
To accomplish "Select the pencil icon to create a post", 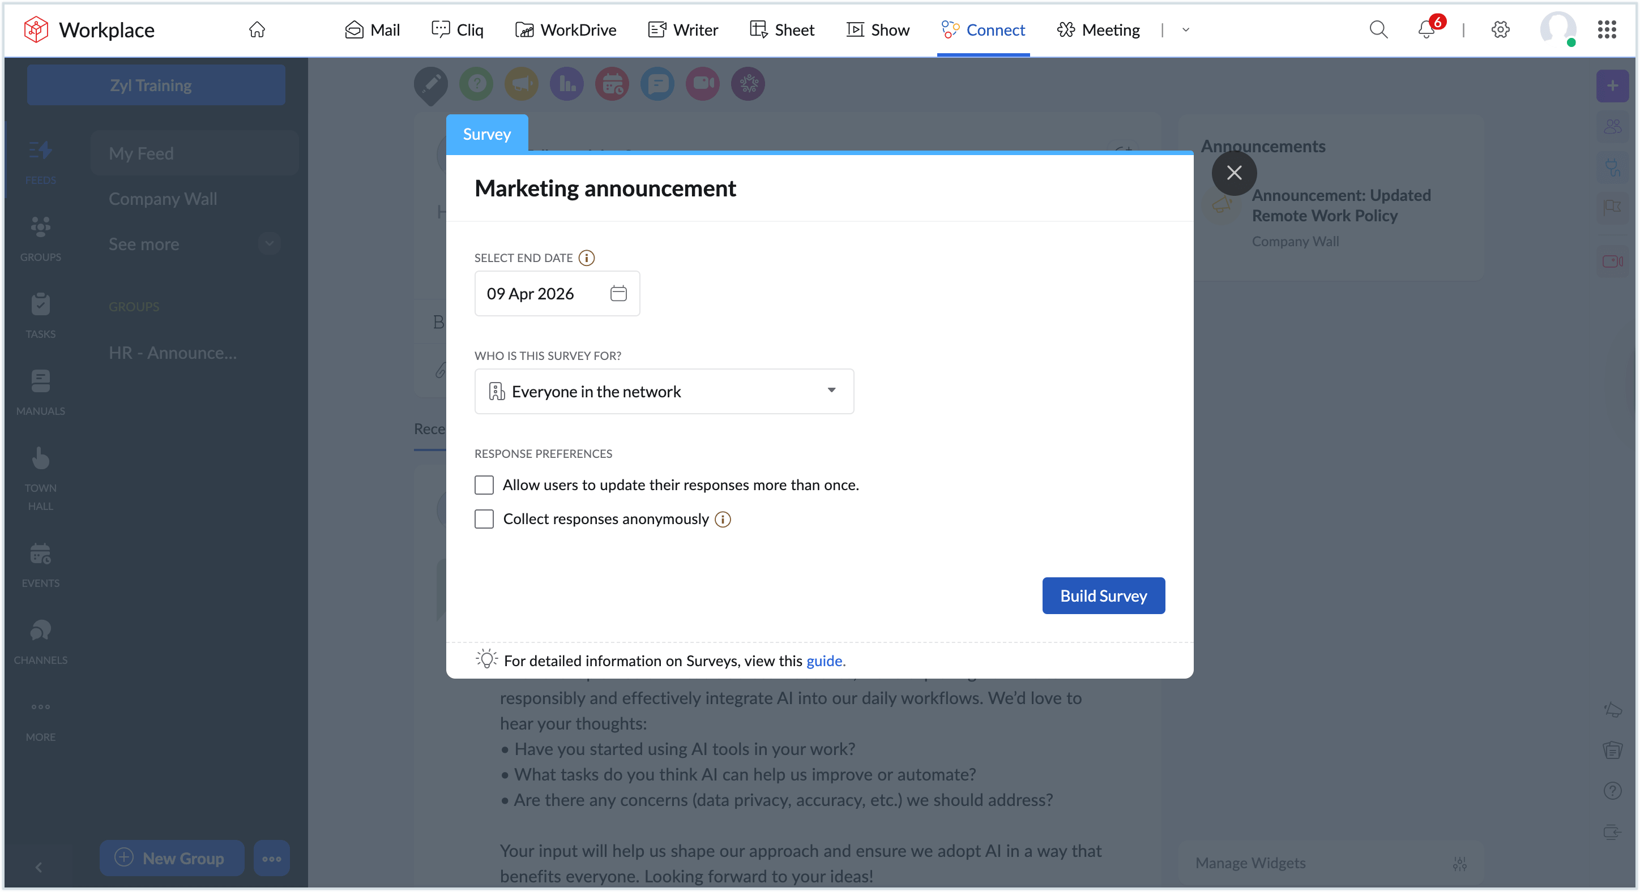I will click(x=431, y=83).
